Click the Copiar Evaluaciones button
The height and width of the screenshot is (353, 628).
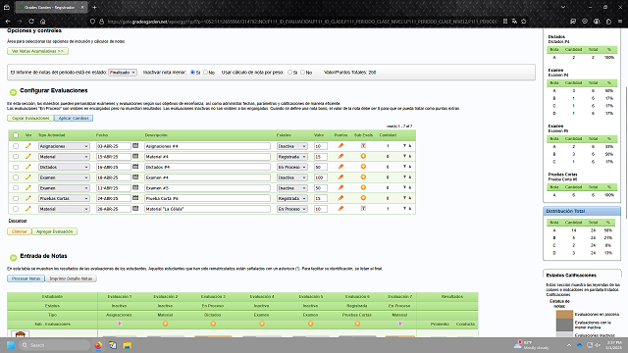tap(30, 118)
